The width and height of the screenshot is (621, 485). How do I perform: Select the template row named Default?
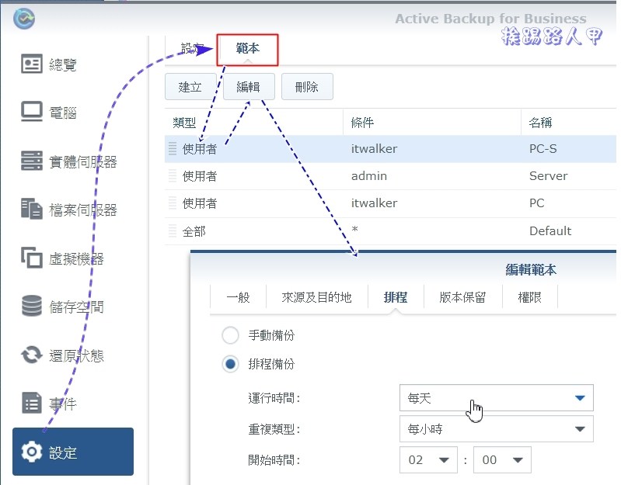tap(390, 230)
